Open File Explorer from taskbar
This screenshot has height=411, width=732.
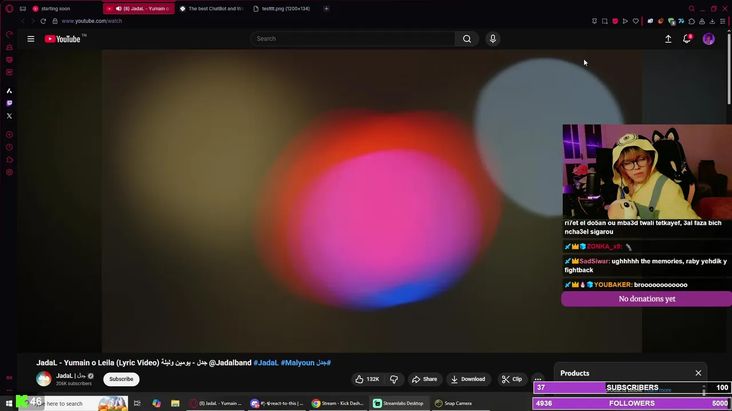pos(176,404)
